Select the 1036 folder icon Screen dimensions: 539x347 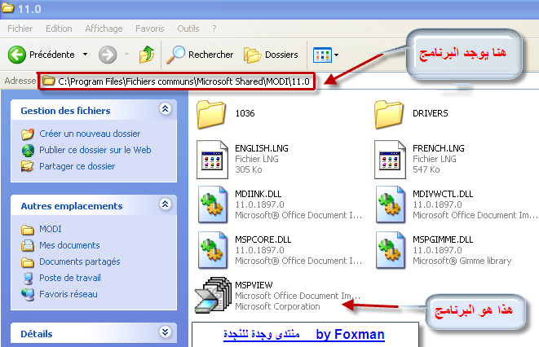click(x=211, y=114)
